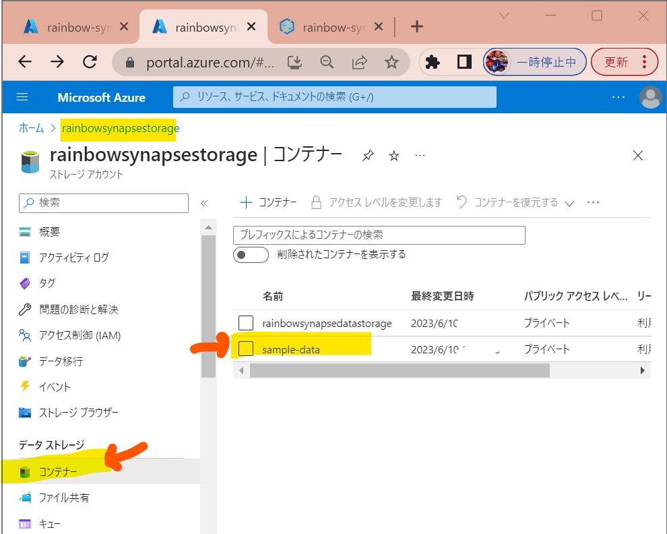Click the table horizontal scrollbar thumb
Image resolution: width=667 pixels, height=534 pixels.
400,370
